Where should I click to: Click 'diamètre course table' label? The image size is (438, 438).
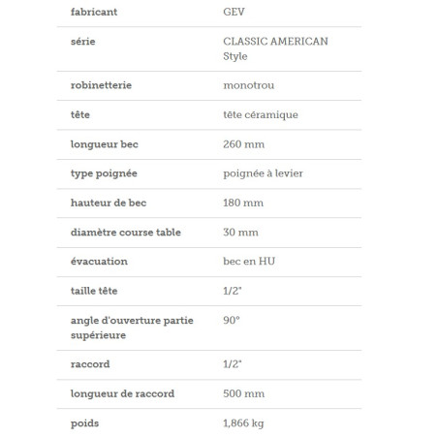(126, 233)
